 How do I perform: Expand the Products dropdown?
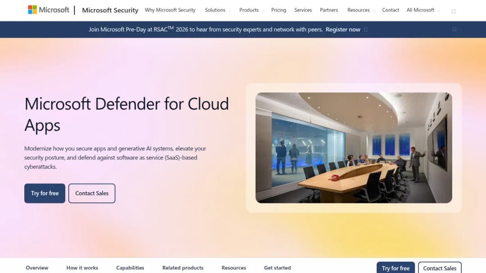[x=252, y=10]
